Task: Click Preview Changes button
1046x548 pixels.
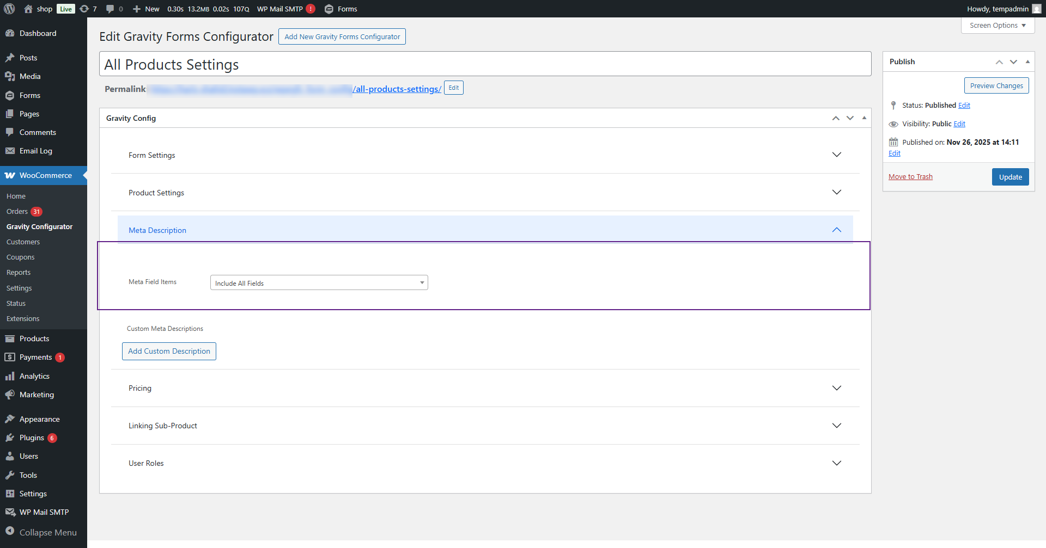Action: coord(996,85)
